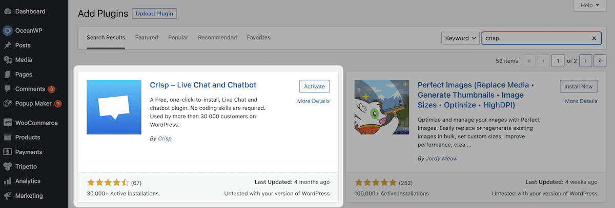
Task: Jump to last page of results
Action: [600, 61]
